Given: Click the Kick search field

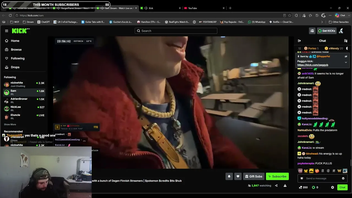Looking at the screenshot, I should (176, 31).
